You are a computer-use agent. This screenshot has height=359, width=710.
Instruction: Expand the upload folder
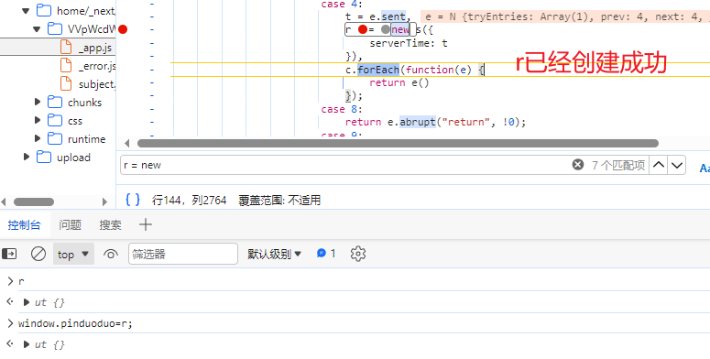(27, 158)
